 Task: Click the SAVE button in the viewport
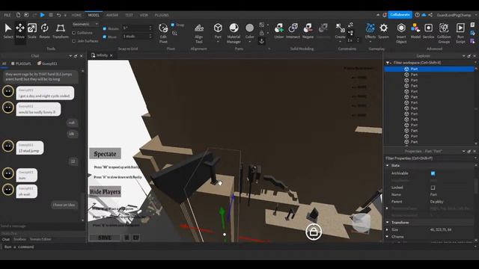tap(105, 238)
